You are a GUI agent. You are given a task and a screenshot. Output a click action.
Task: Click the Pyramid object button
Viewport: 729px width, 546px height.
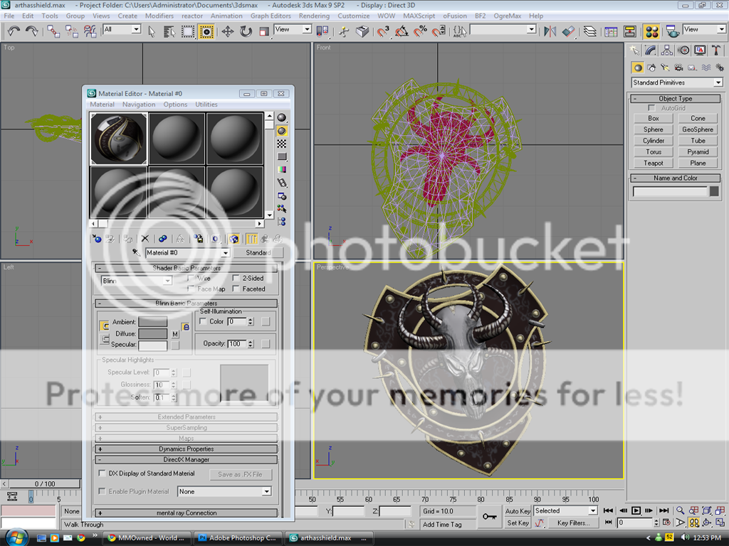698,152
